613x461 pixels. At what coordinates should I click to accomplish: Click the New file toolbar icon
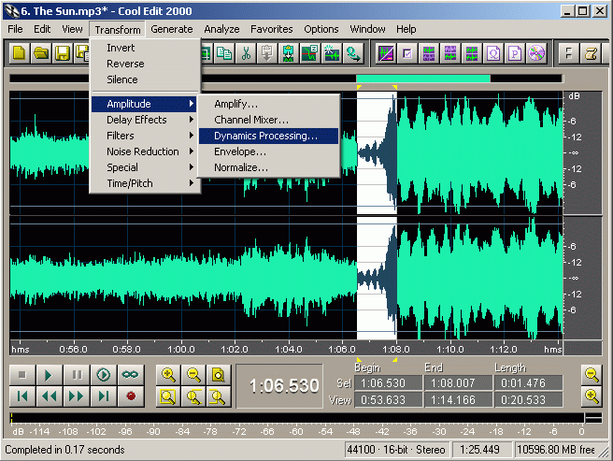coord(19,52)
